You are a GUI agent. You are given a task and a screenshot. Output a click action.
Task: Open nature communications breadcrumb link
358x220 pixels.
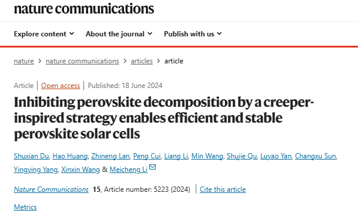[x=82, y=61]
